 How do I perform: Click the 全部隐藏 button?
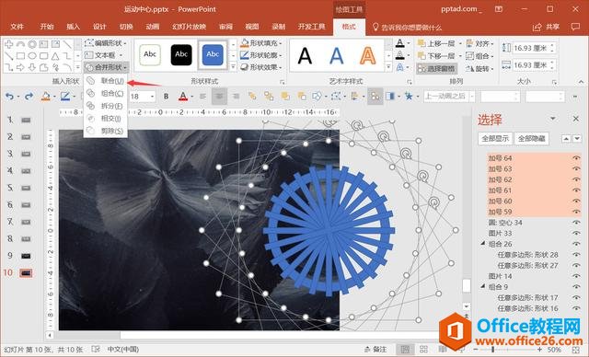pos(532,139)
